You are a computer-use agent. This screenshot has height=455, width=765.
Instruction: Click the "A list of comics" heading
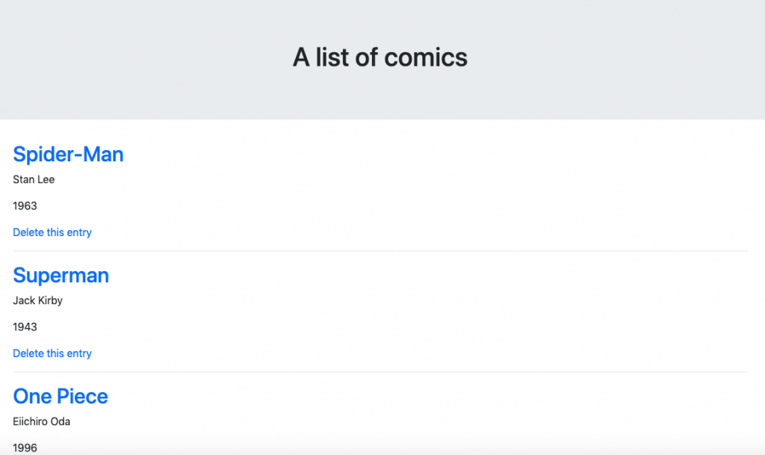pos(380,57)
